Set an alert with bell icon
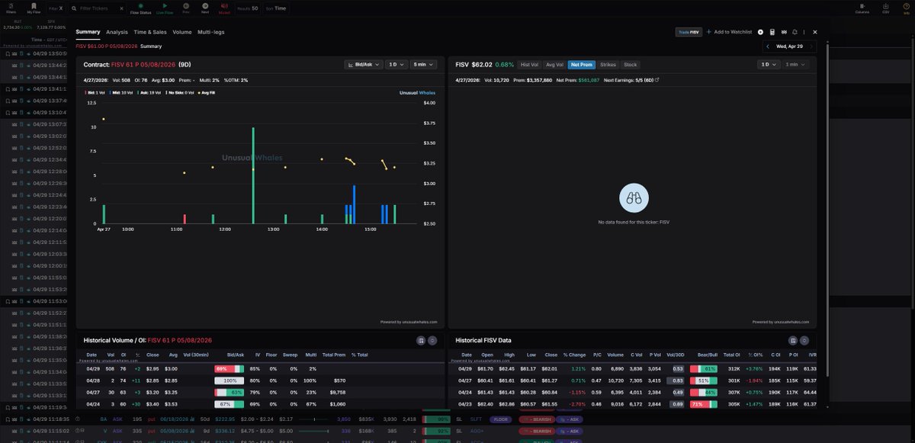 click(x=795, y=32)
